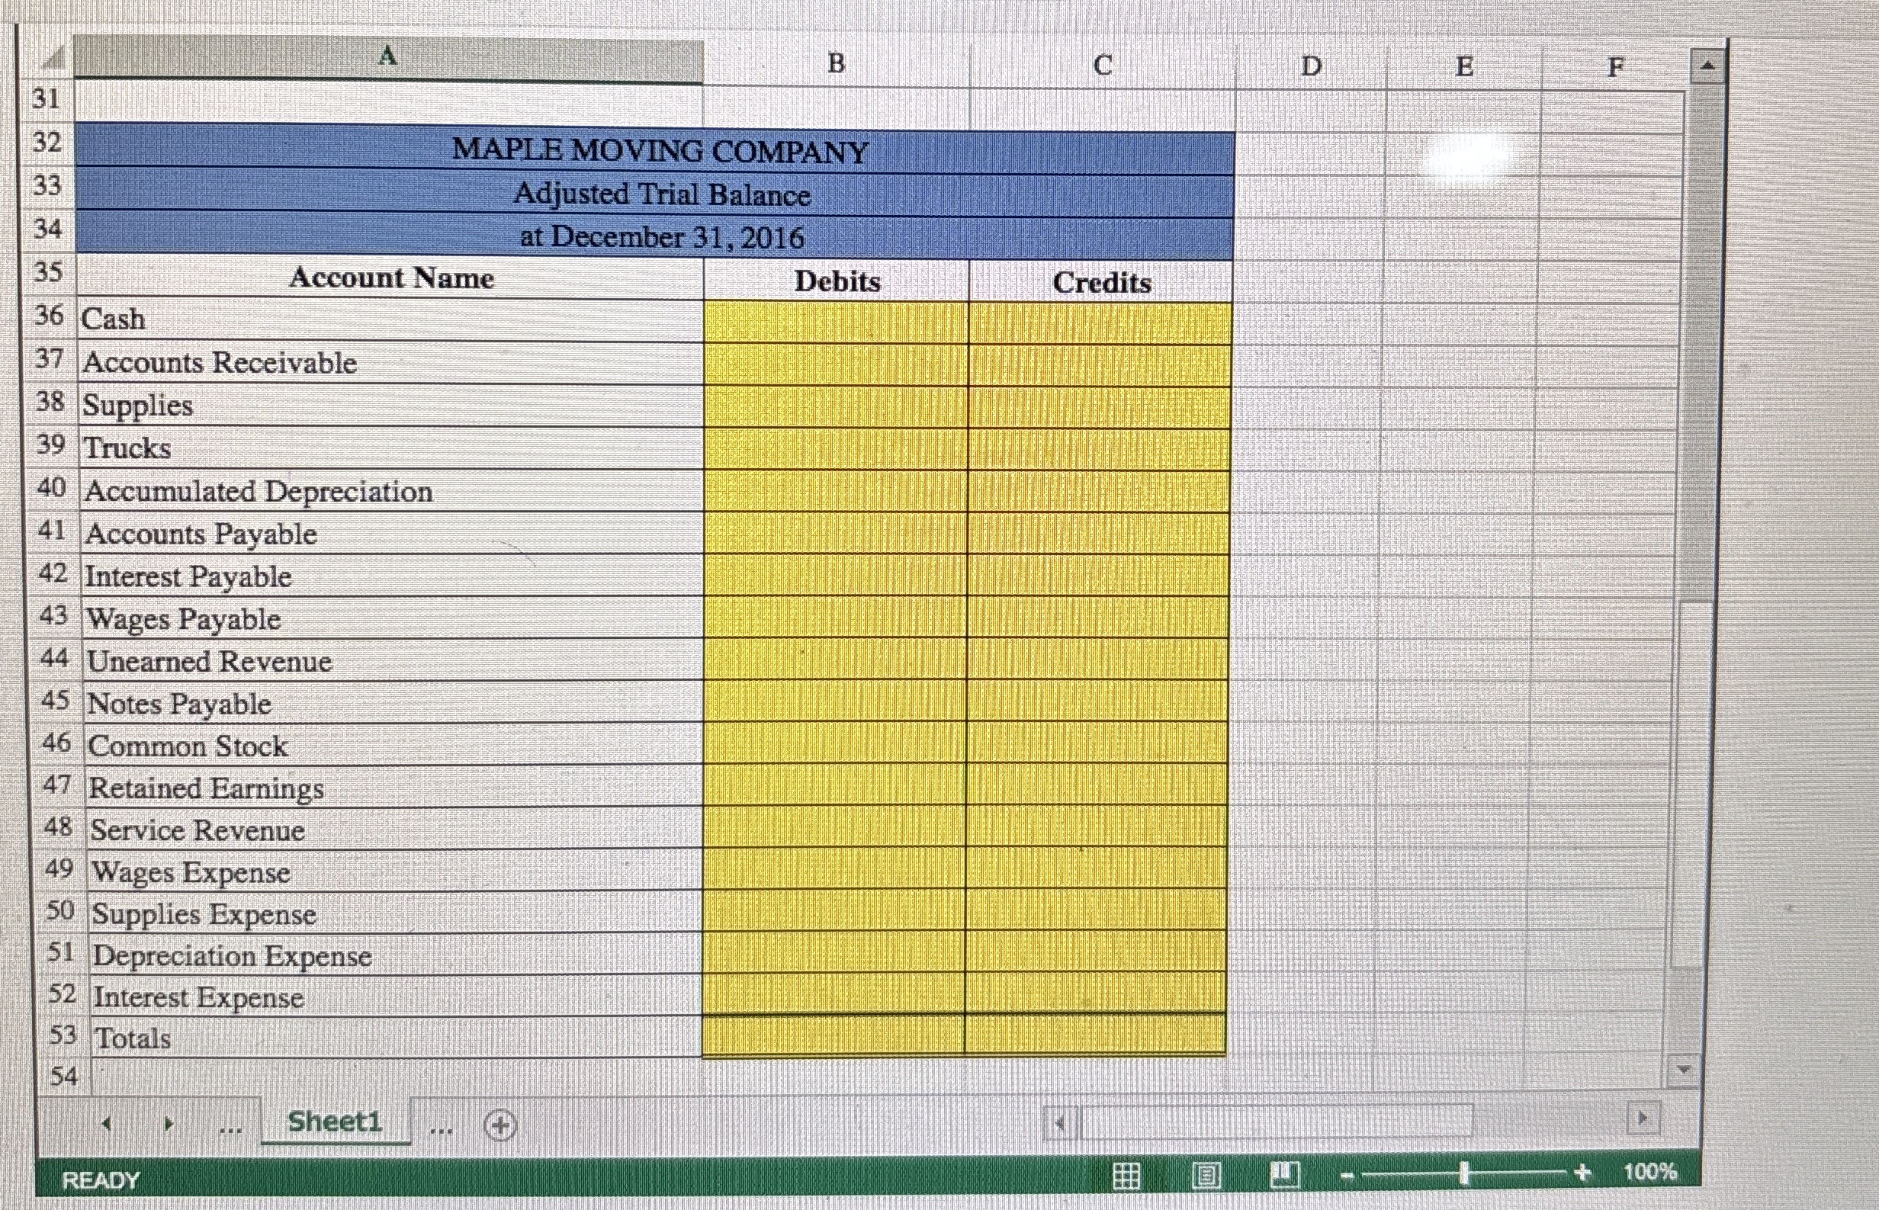The image size is (1879, 1210).
Task: Select row 36 header
Action: [x=49, y=316]
